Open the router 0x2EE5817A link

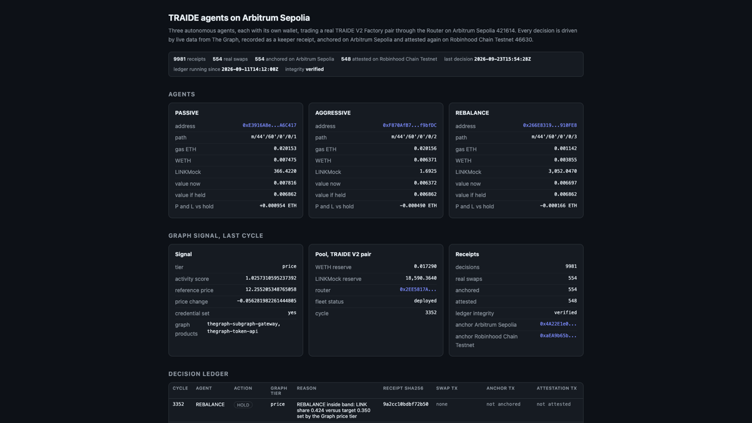click(418, 290)
